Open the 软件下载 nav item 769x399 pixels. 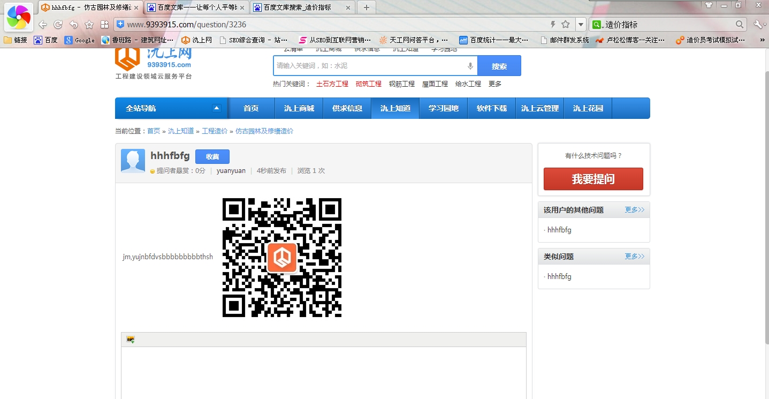click(492, 108)
